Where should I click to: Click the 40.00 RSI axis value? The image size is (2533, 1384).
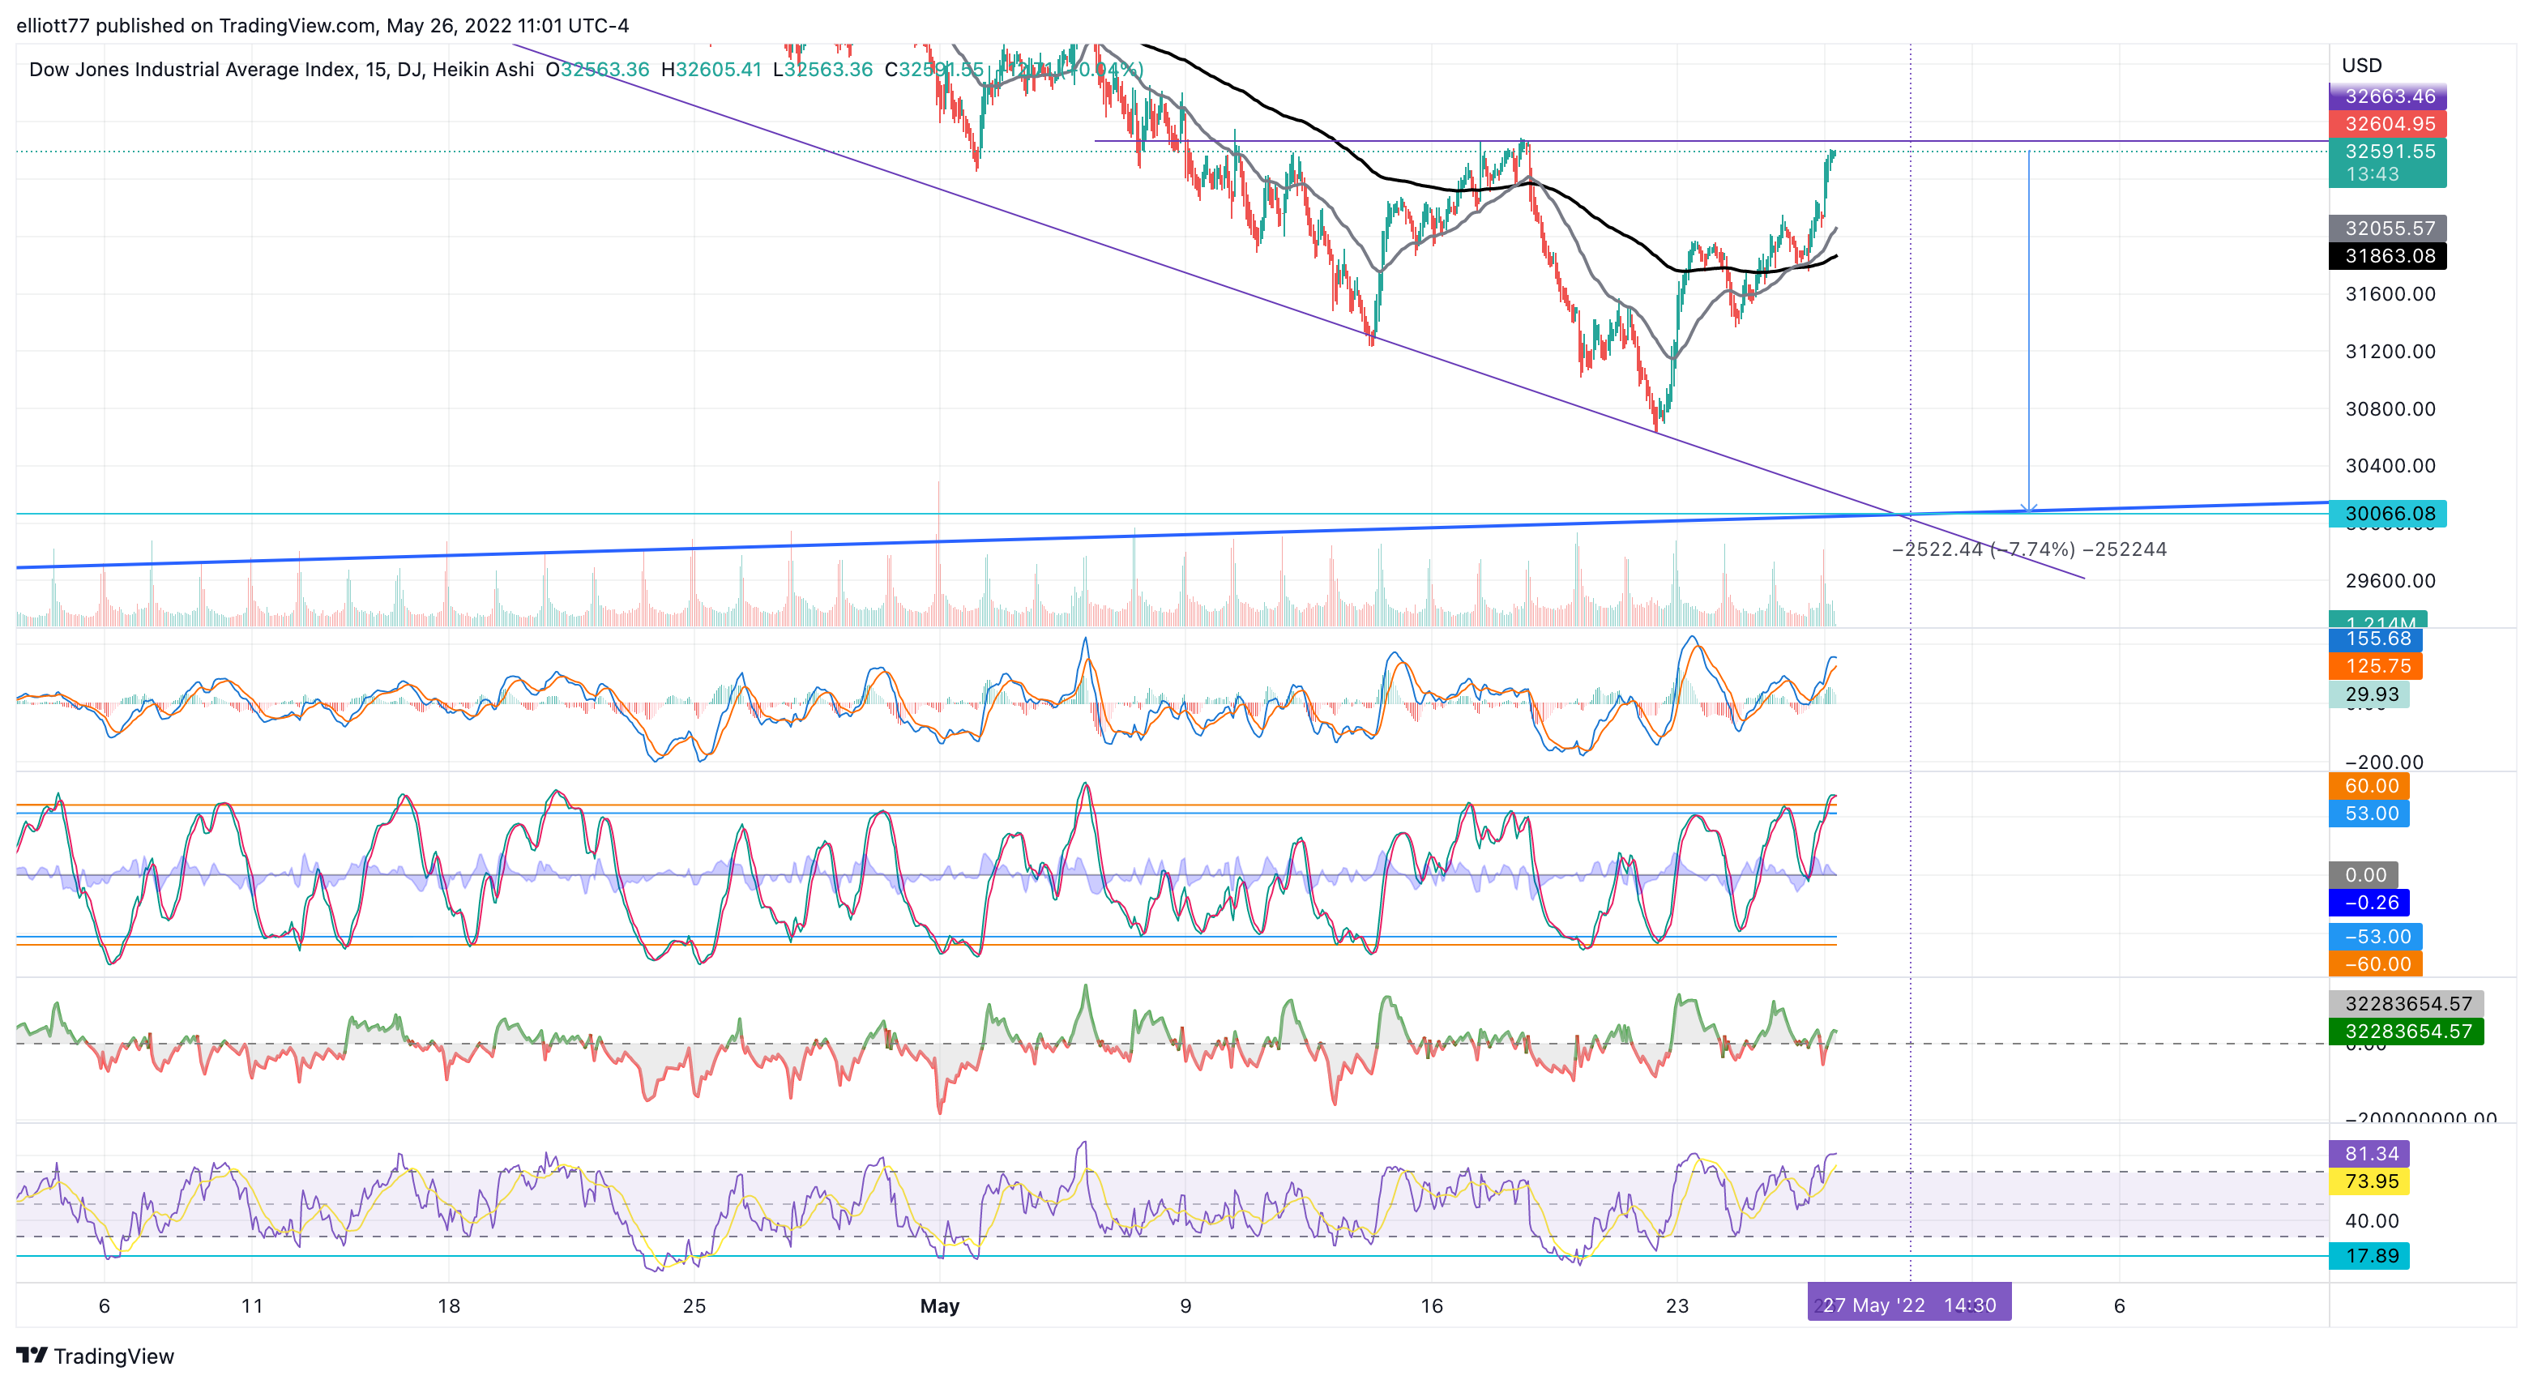[x=2372, y=1222]
